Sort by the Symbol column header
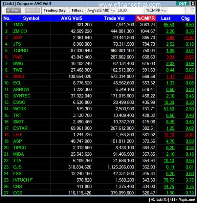This screenshot has width=197, height=203. [x=31, y=18]
